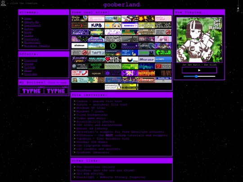
Task: Open the Tiny Arcade site button
Action: click(x=80, y=80)
